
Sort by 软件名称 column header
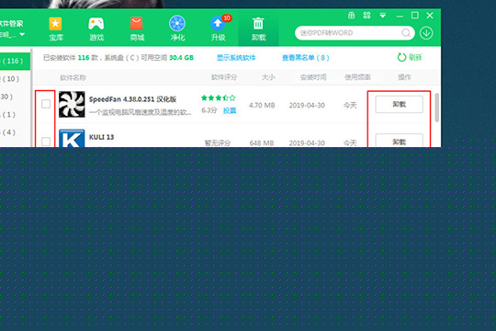(x=73, y=77)
